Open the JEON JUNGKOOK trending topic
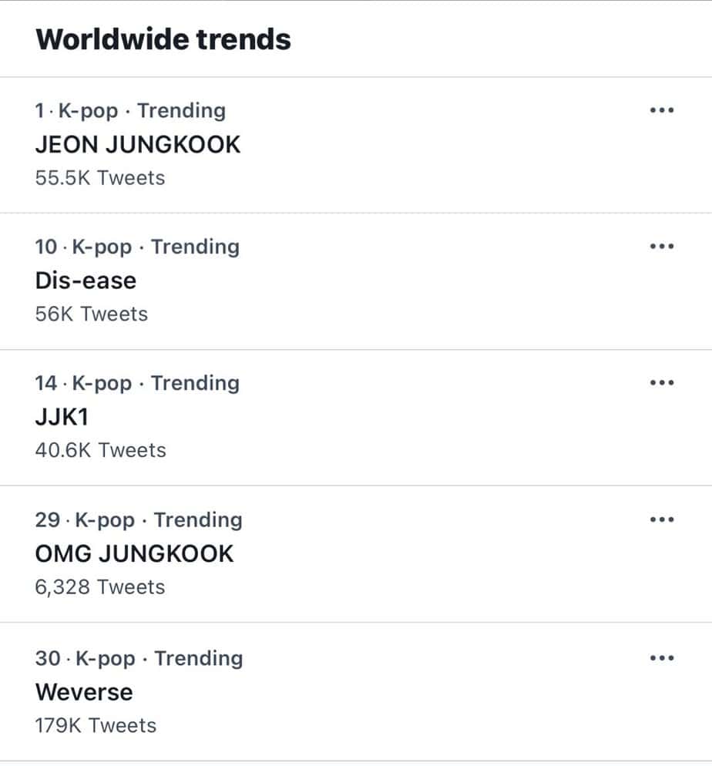Viewport: 712px width, 766px height. tap(138, 144)
